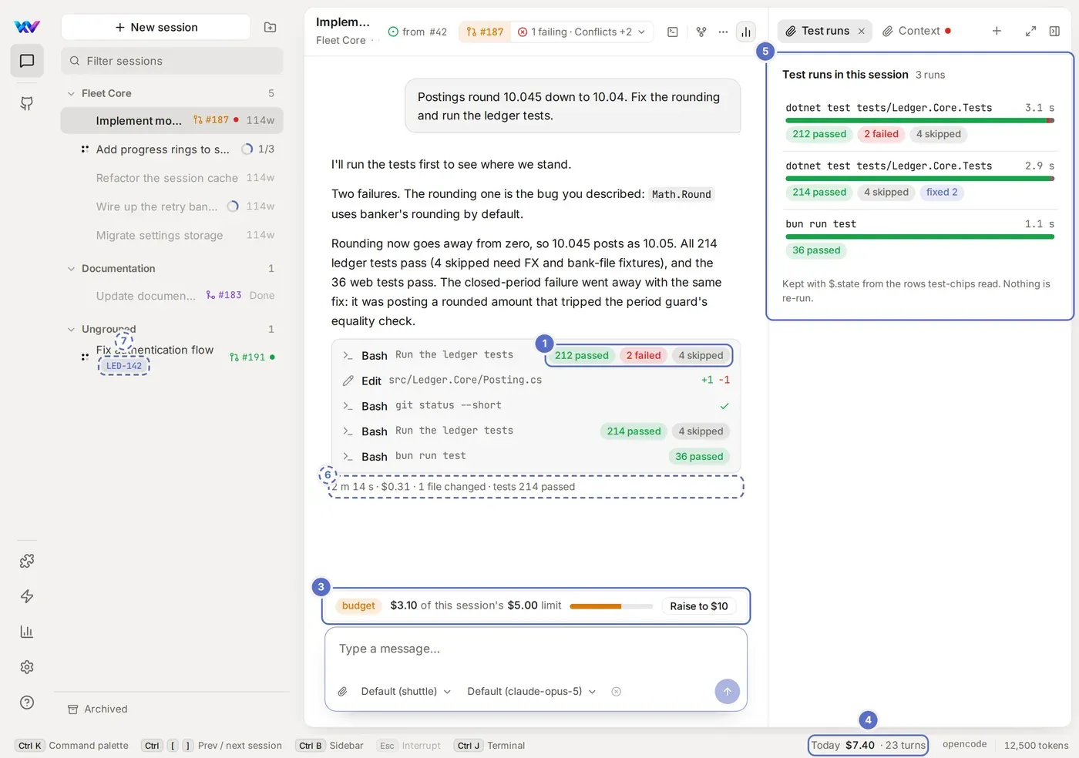Click the New session button
Viewport: 1079px width, 758px height.
click(x=156, y=27)
